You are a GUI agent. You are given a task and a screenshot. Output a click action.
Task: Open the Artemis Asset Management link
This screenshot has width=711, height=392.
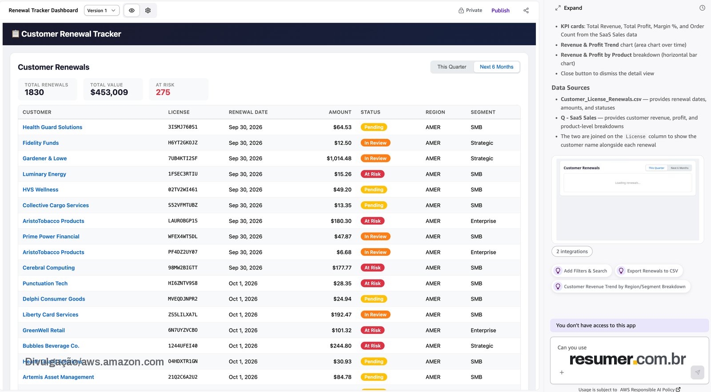click(x=58, y=377)
